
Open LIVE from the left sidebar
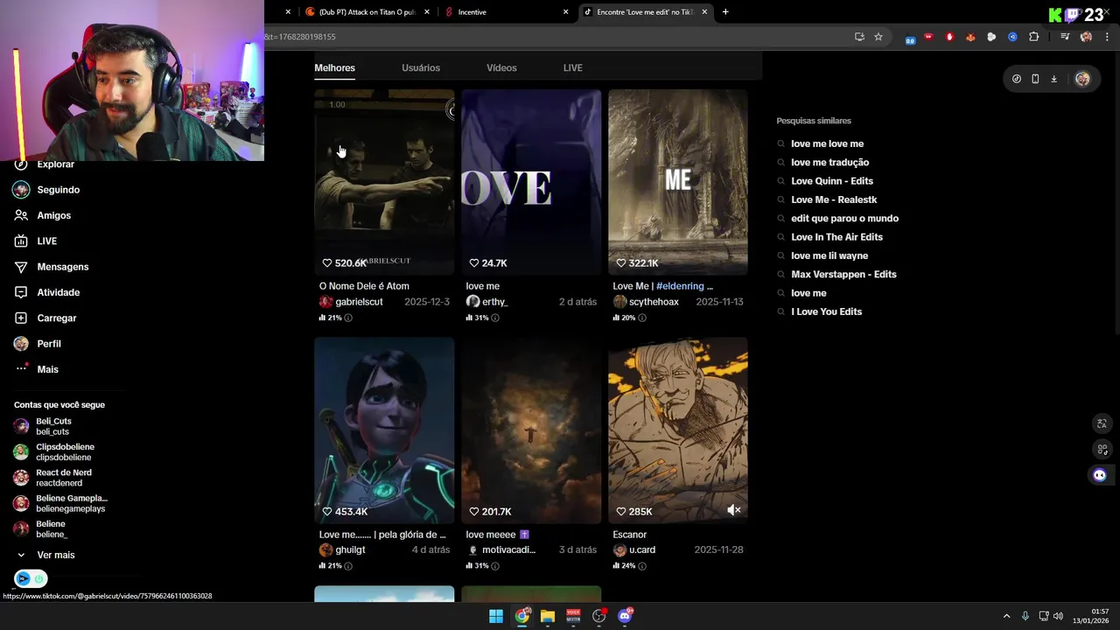(x=46, y=241)
